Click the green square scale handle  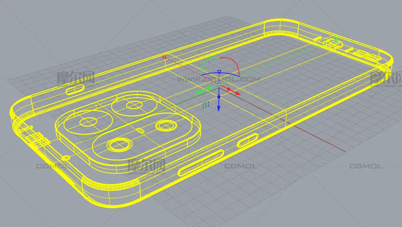click(x=336, y=39)
